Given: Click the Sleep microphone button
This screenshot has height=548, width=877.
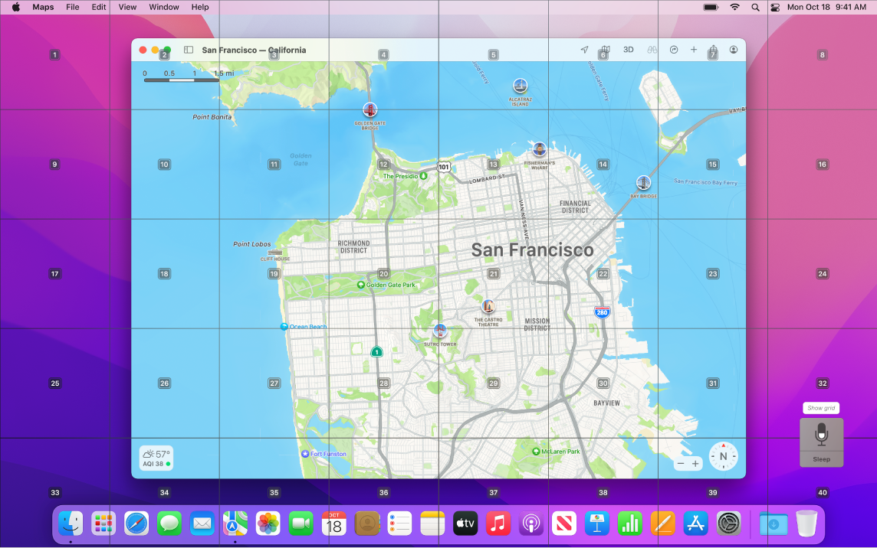Looking at the screenshot, I should click(821, 442).
